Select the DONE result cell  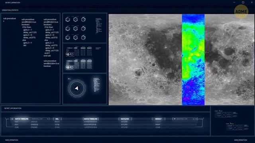tap(158, 127)
